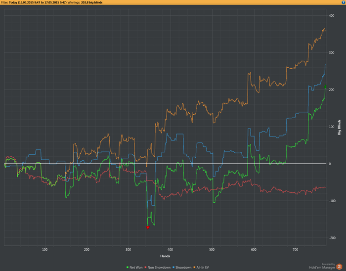Click the Big Blinds y-axis title
The height and width of the screenshot is (271, 346).
tap(340, 127)
